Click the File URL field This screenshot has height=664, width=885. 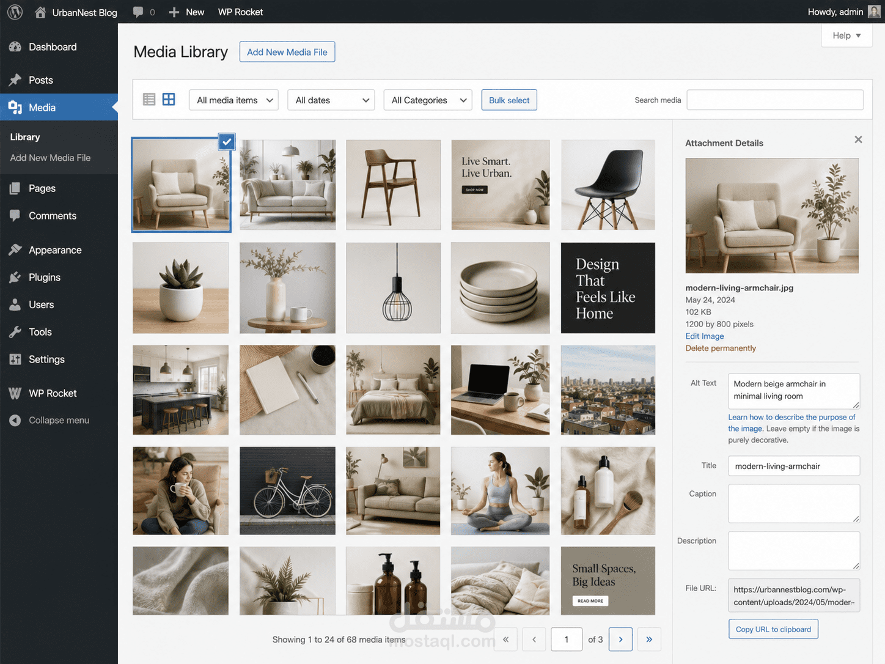[794, 596]
